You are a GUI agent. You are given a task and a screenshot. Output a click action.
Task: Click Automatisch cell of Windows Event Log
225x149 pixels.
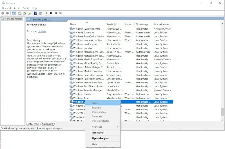click(143, 33)
